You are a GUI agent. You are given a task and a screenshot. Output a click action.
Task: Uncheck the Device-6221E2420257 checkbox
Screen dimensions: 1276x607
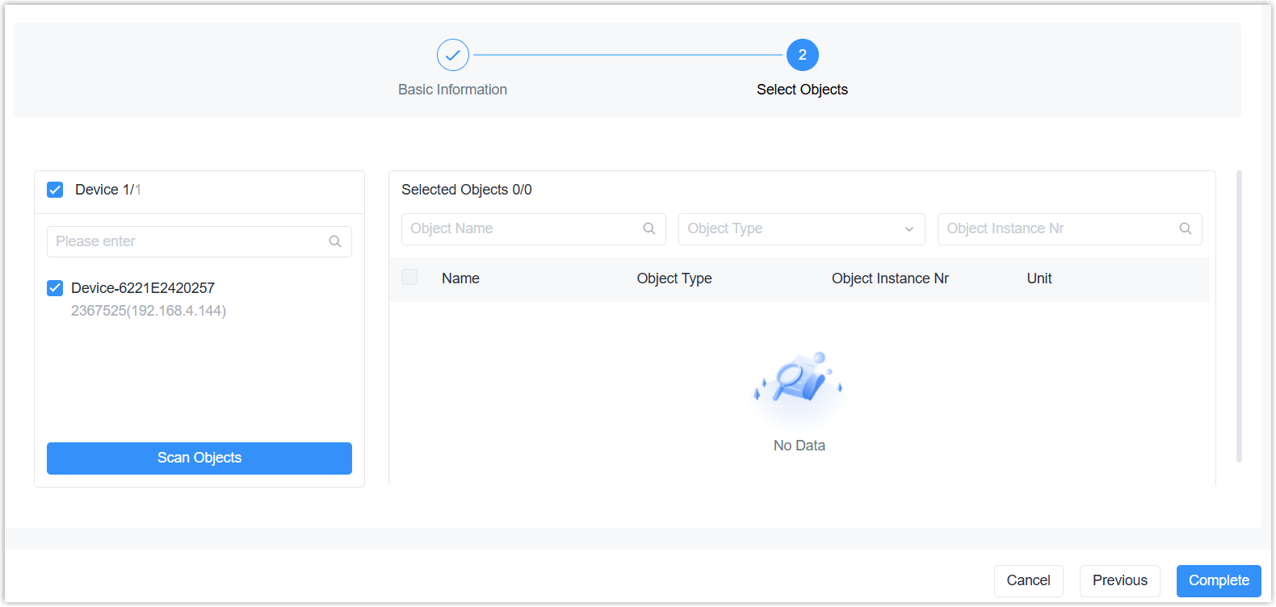point(55,288)
